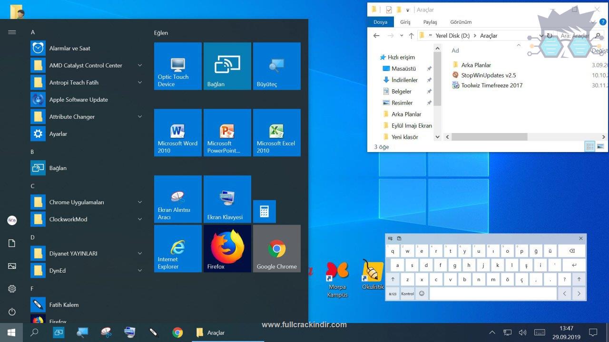Click touch keyboard icon in system tray
Screen dimensions: 609x342
(540, 332)
